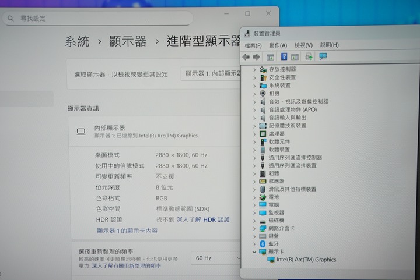Open the 檔案(F) menu
The image size is (420, 280).
253,45
